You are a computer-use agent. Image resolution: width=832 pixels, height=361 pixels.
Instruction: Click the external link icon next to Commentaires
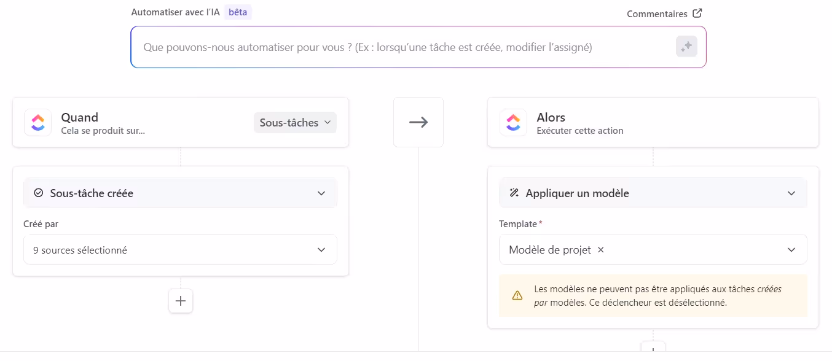[x=697, y=13]
